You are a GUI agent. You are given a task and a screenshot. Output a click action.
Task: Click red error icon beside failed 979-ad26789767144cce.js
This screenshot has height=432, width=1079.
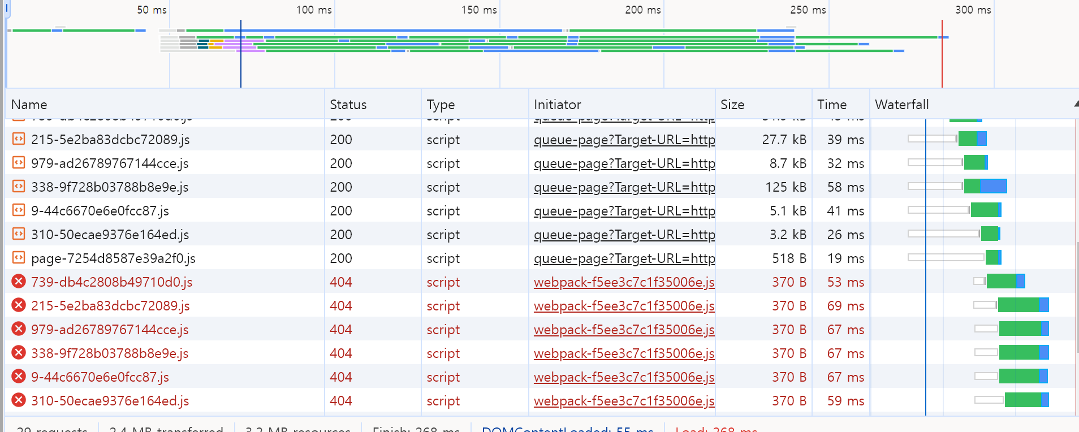(x=19, y=329)
